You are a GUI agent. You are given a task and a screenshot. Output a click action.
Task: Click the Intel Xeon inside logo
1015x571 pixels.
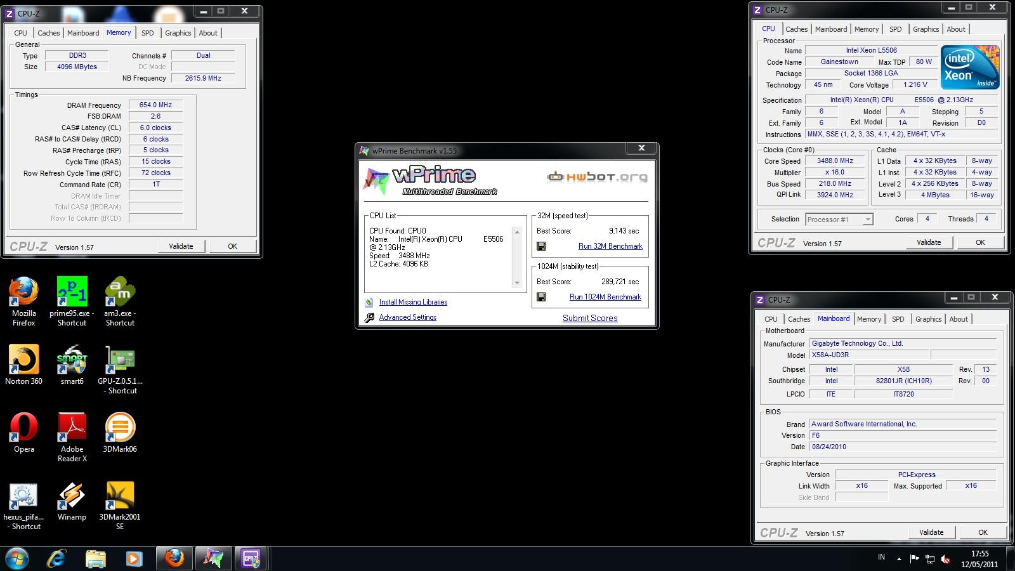969,67
